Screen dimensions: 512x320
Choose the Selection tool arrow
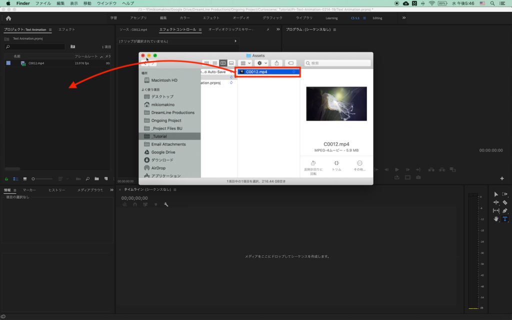tap(496, 194)
